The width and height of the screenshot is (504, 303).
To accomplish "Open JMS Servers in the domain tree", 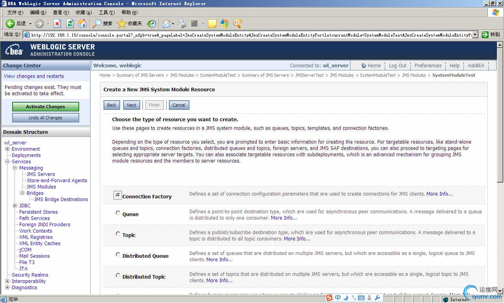I will tap(41, 174).
